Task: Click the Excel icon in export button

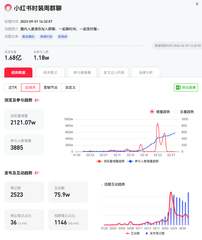Action: (x=178, y=87)
